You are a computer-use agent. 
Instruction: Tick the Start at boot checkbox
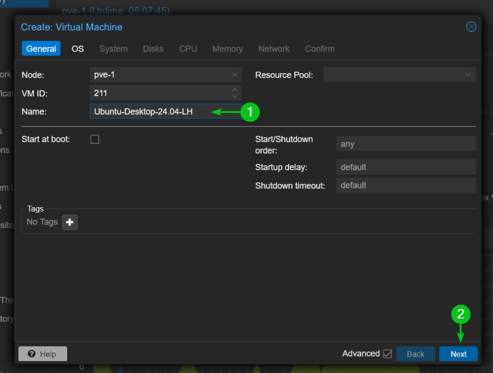point(95,139)
